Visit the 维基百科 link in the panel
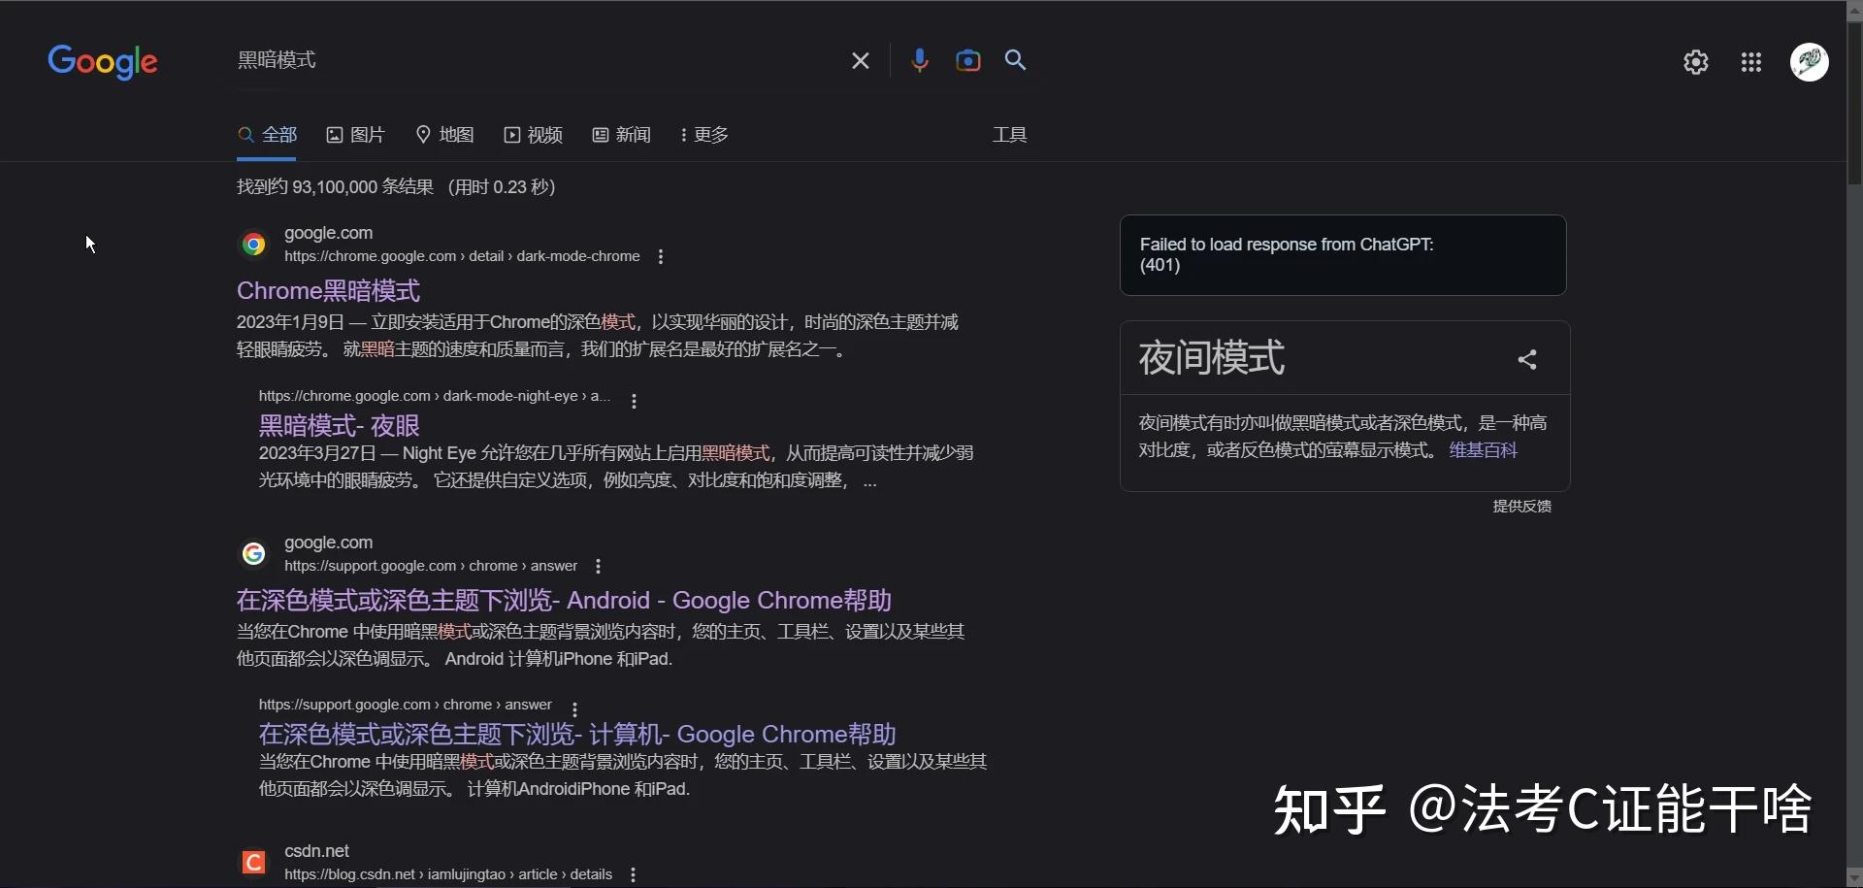The width and height of the screenshot is (1863, 888). click(x=1483, y=449)
